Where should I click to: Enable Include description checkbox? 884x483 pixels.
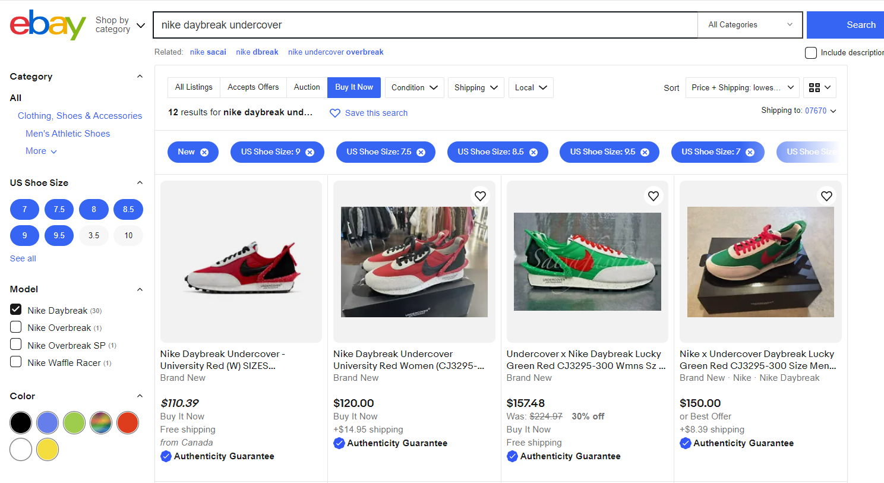coord(811,53)
